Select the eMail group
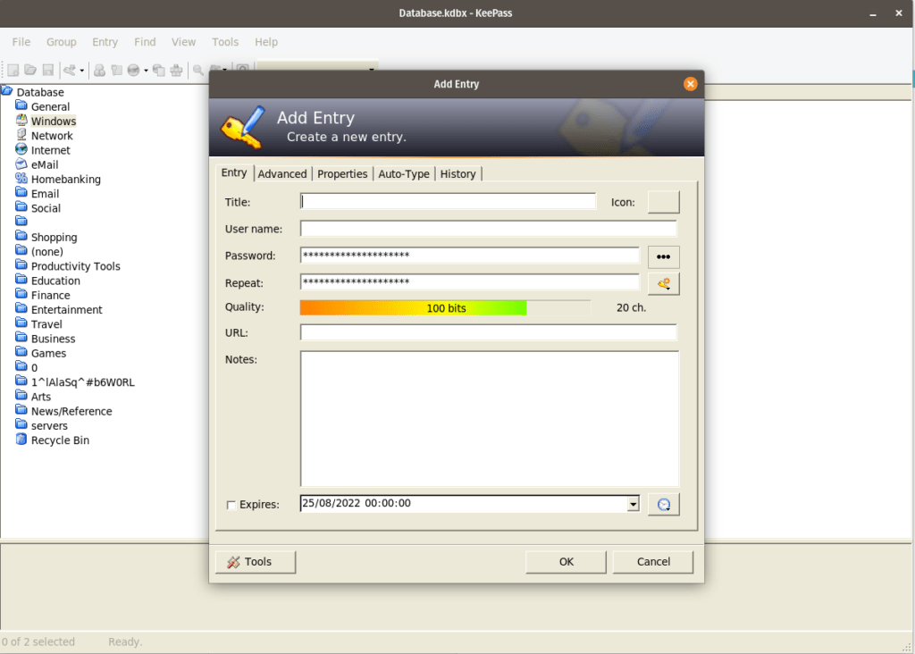Viewport: 915px width, 654px height. (45, 165)
